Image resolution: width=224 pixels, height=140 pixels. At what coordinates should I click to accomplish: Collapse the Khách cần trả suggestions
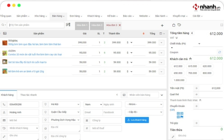pos(190,59)
